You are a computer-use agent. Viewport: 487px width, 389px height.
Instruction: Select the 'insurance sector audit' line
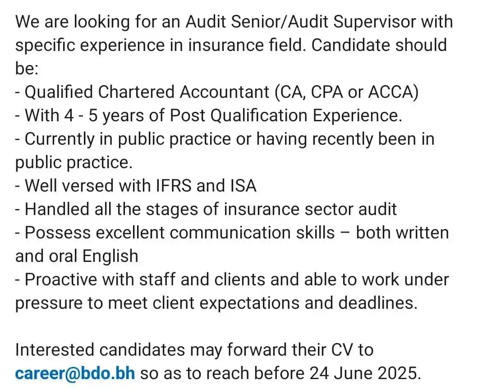coord(206,209)
